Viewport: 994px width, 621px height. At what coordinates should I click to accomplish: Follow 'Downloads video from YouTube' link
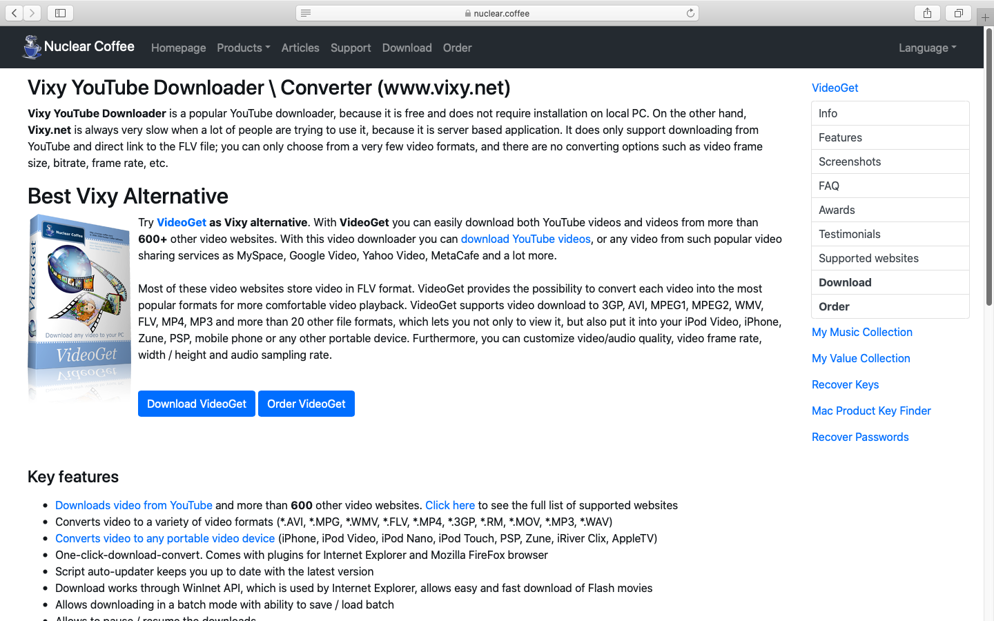pos(134,505)
